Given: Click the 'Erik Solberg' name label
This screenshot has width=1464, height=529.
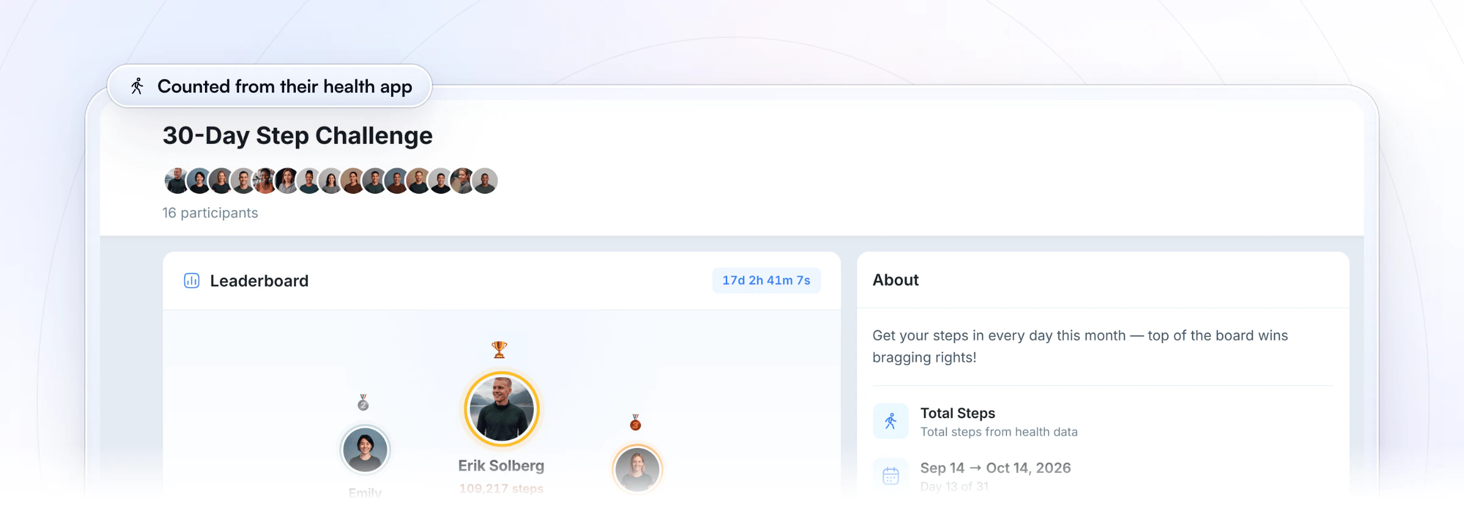Looking at the screenshot, I should (501, 466).
